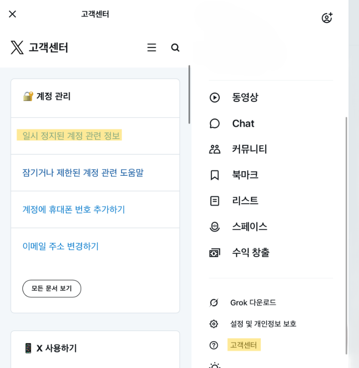Open 스페이스 spaces
The width and height of the screenshot is (359, 368).
point(249,226)
